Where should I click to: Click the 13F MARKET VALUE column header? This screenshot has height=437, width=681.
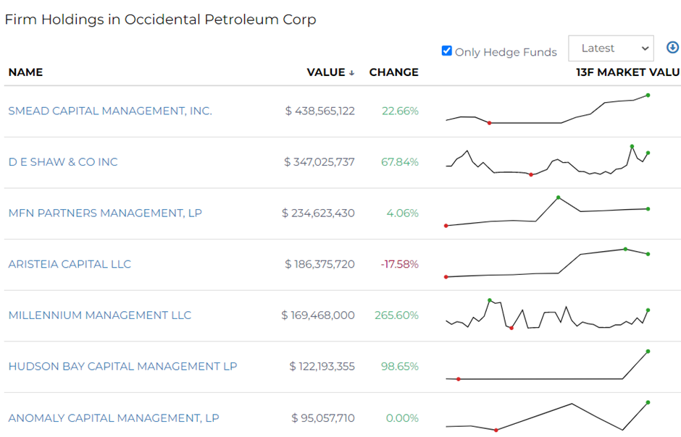[x=628, y=72]
